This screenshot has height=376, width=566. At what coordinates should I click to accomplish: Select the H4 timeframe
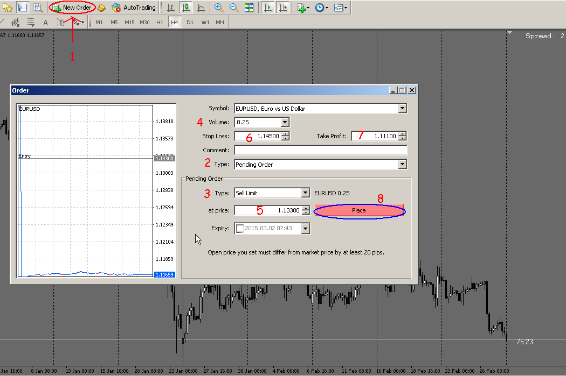[x=175, y=23]
